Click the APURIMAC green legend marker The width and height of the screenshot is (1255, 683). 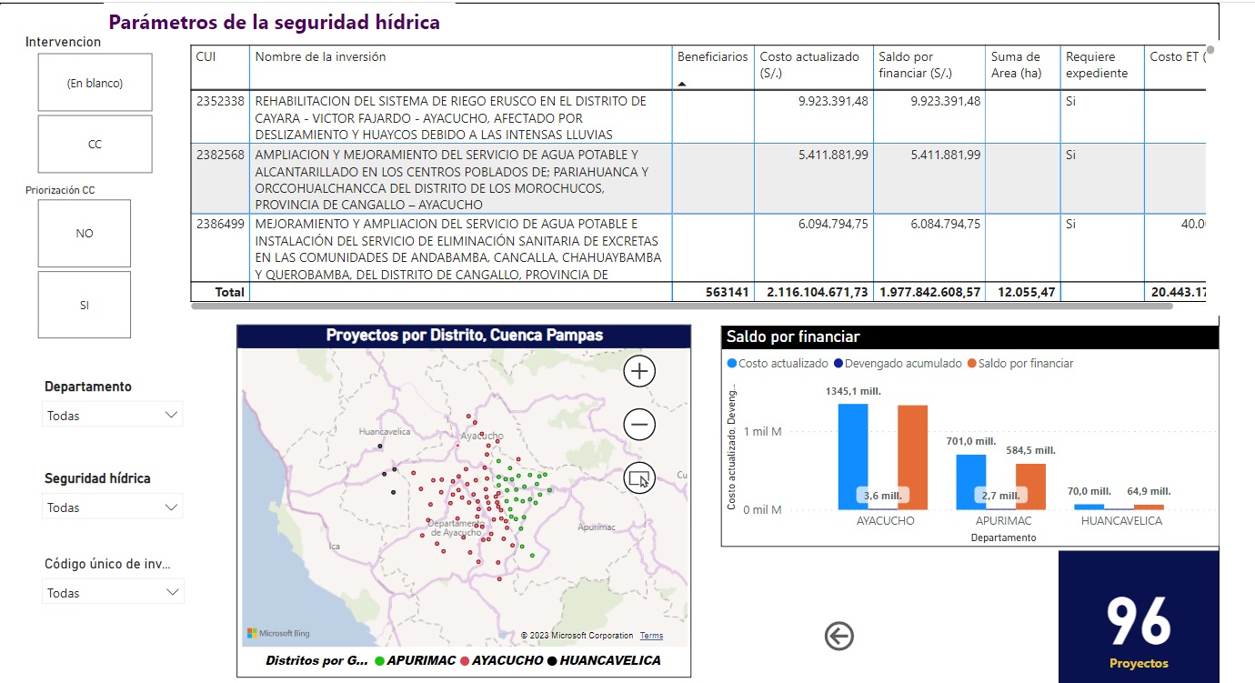tap(378, 660)
